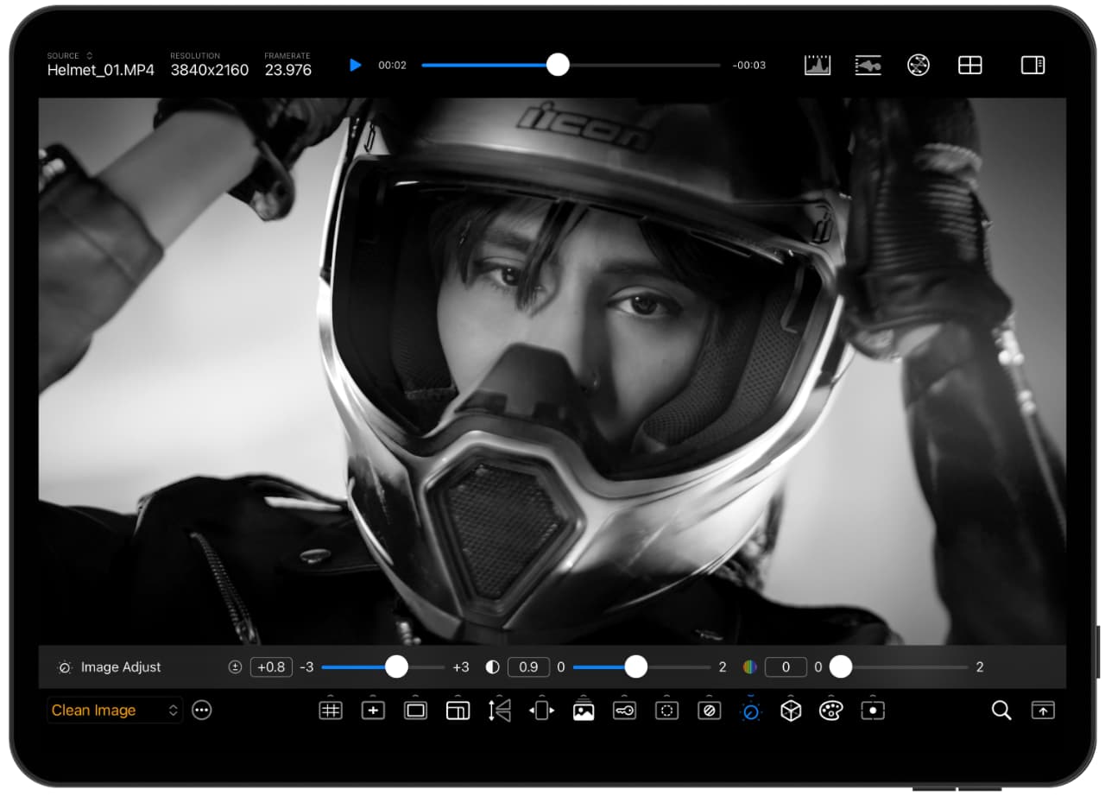Toggle the zebra stripe exposure tool
The height and width of the screenshot is (796, 1105).
(x=709, y=710)
